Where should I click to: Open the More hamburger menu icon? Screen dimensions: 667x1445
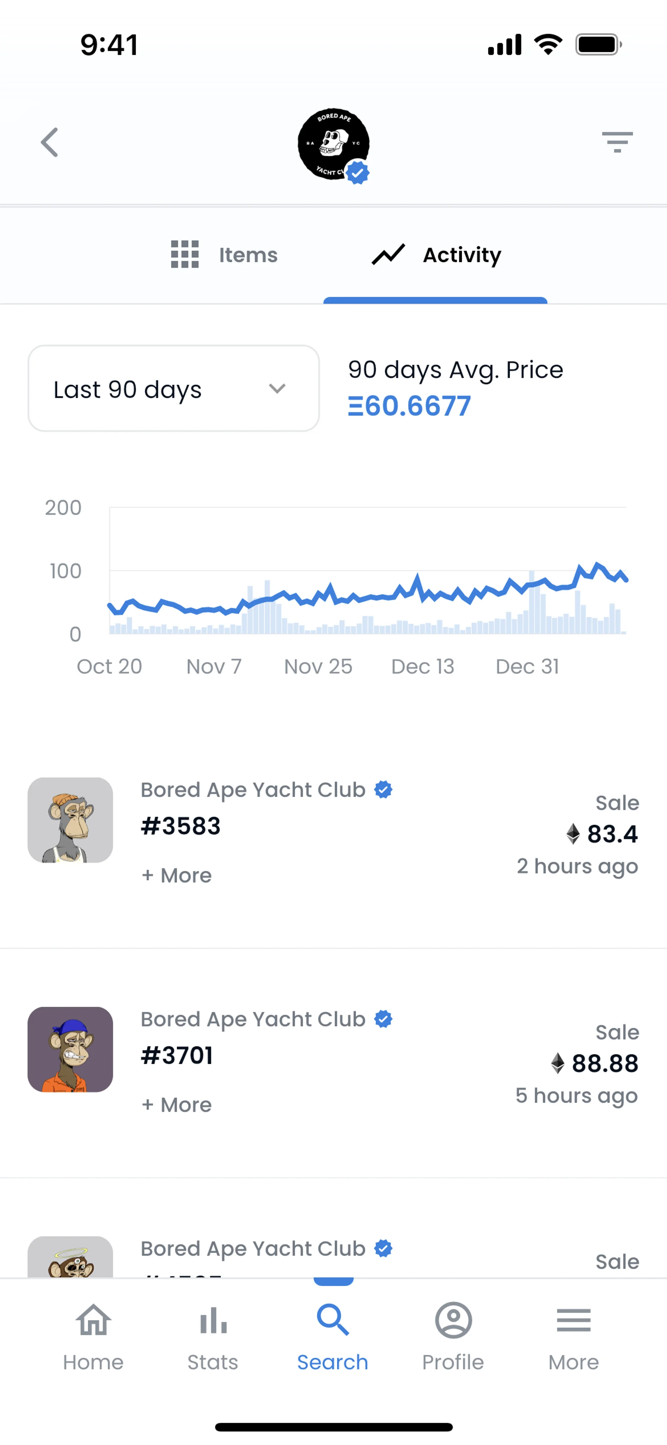574,1320
